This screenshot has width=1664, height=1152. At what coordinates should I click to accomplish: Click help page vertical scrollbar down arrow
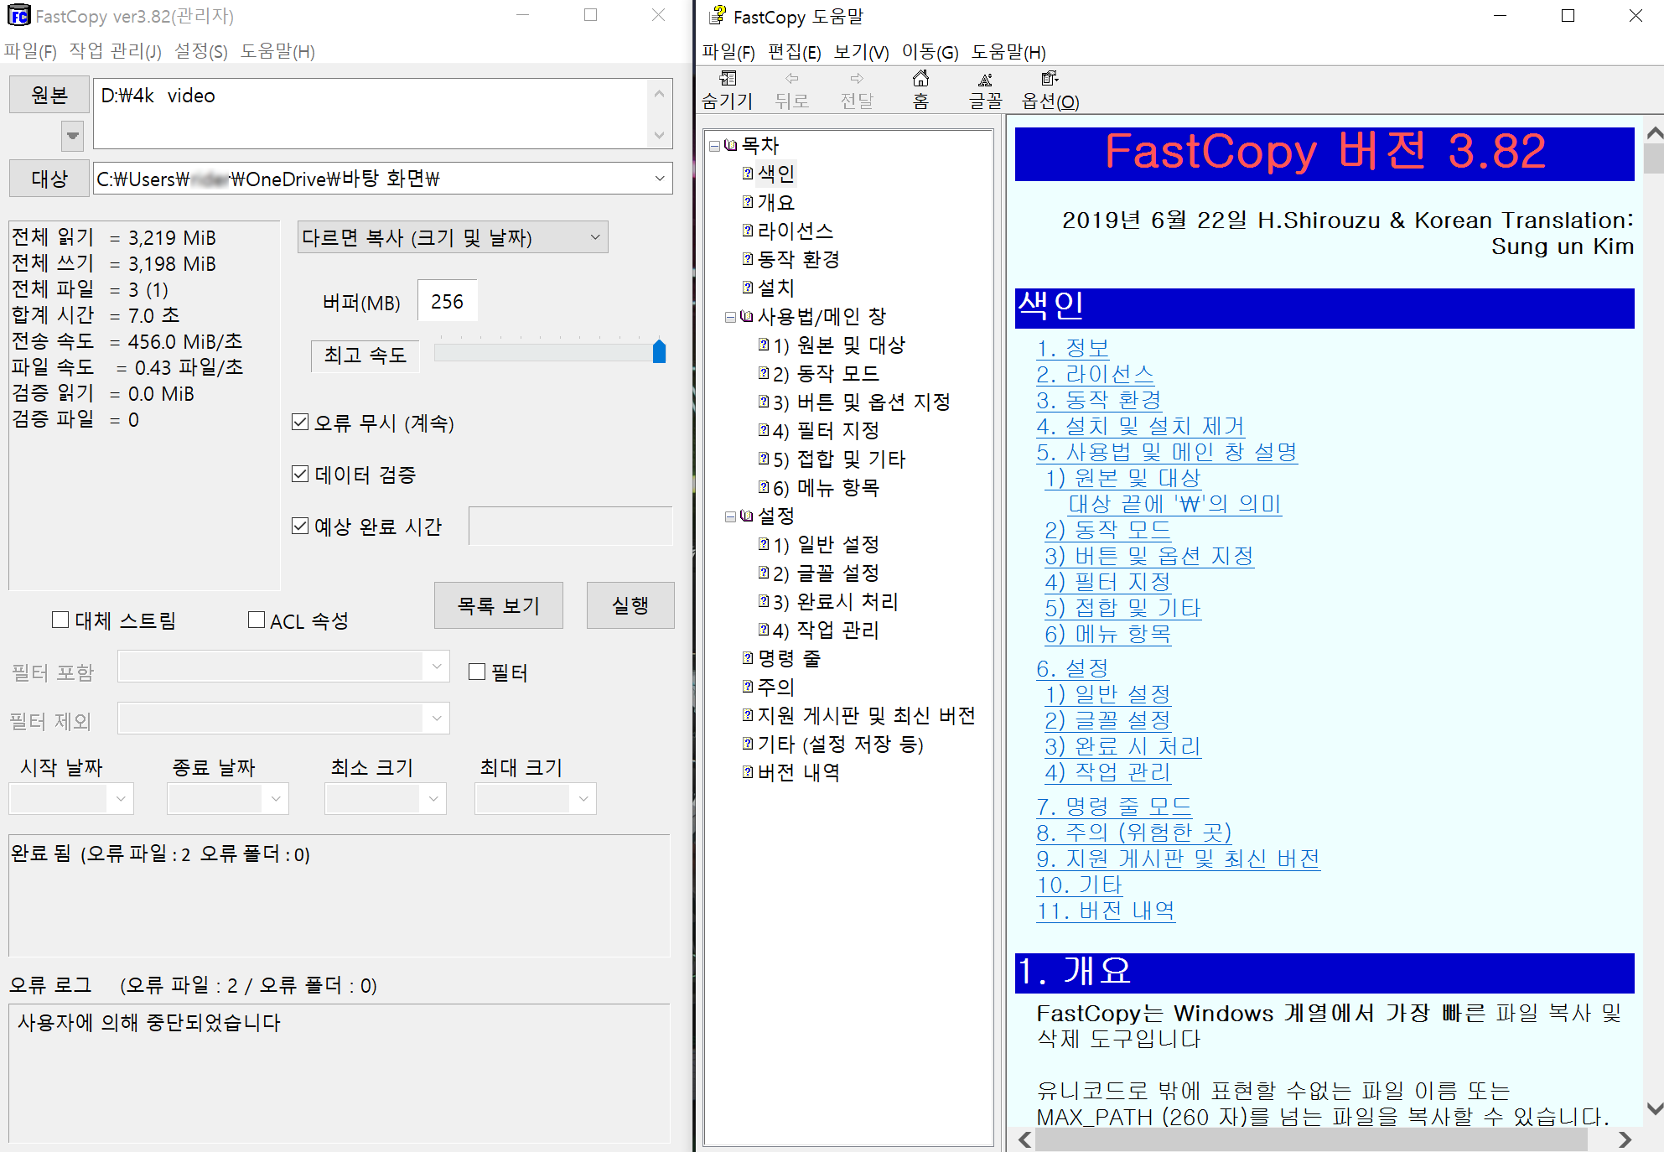coord(1655,1108)
